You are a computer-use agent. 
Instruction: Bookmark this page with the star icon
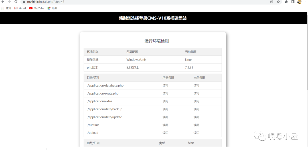tap(278, 2)
